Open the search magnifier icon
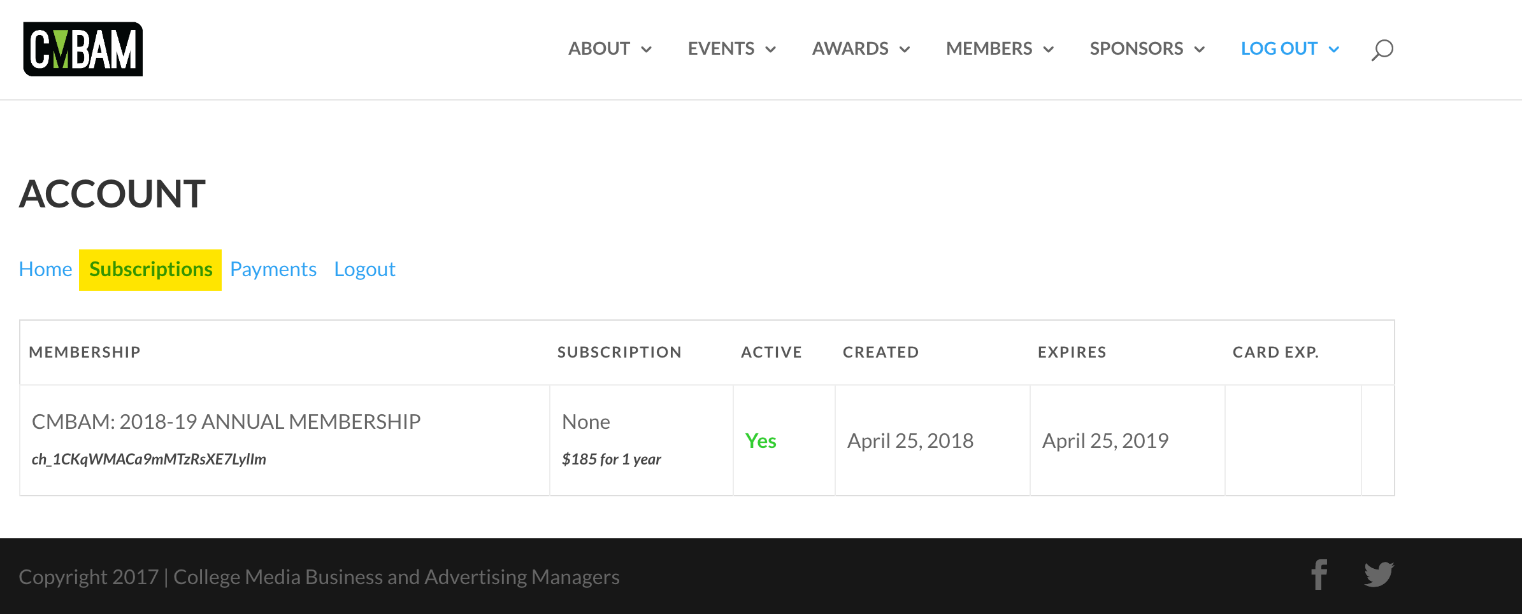 coord(1382,50)
